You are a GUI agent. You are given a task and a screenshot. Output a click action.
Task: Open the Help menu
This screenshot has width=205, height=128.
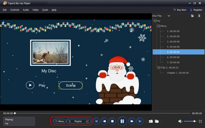click(54, 10)
